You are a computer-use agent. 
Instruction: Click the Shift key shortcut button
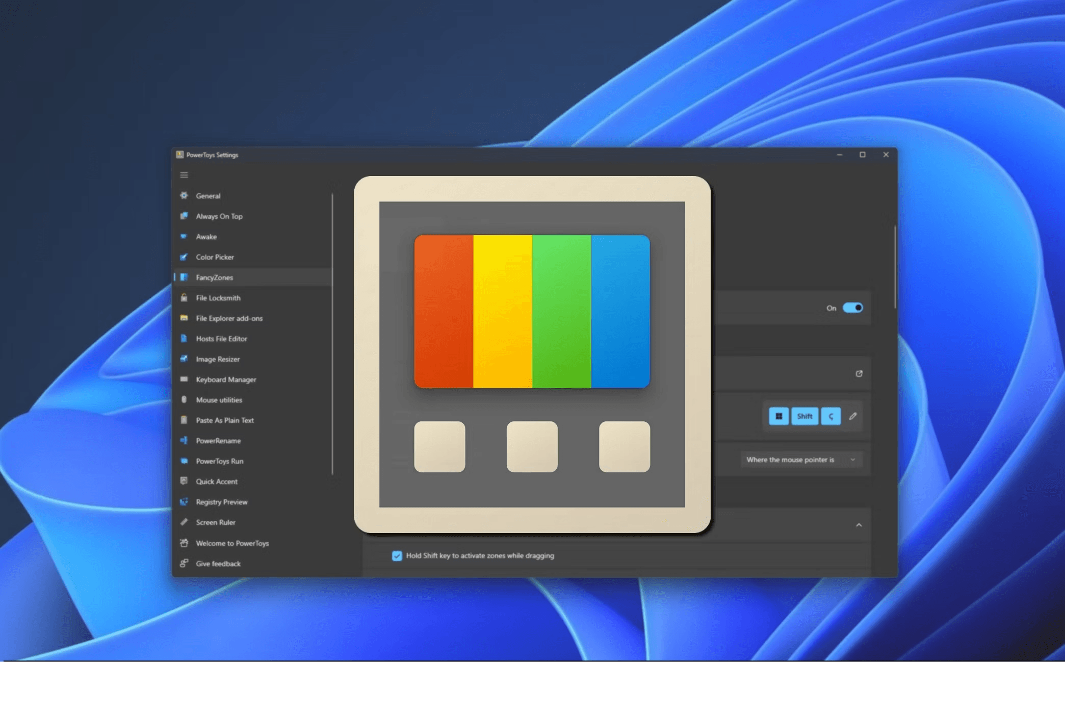[x=804, y=416]
